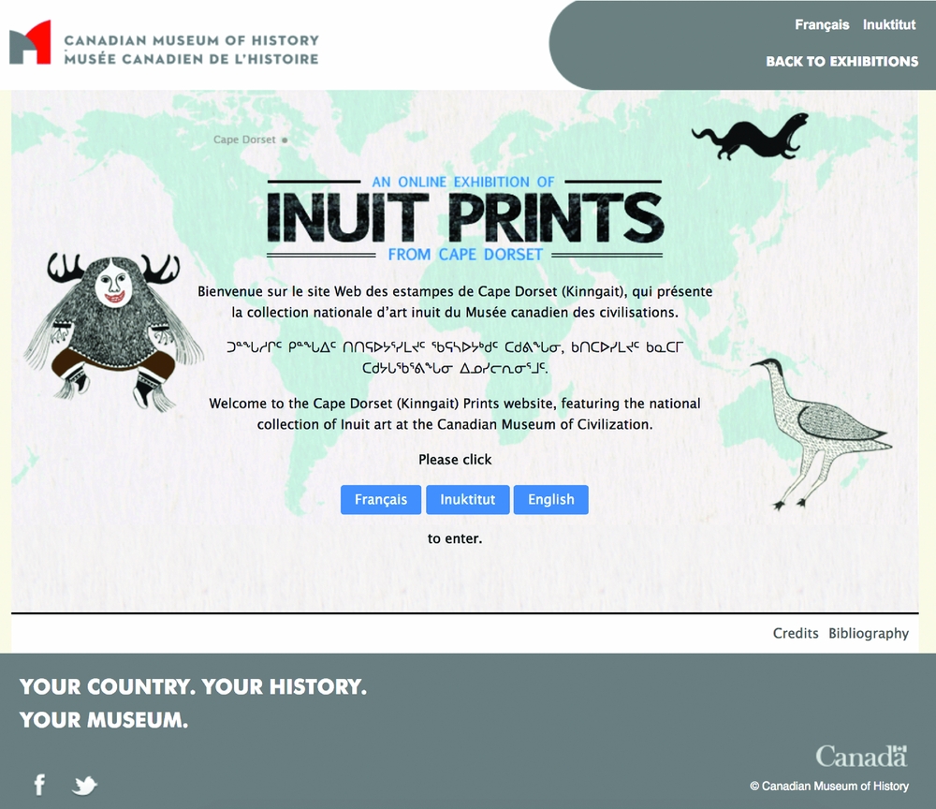Click the Cape Dorset map label
This screenshot has height=809, width=936.
pyautogui.click(x=244, y=140)
